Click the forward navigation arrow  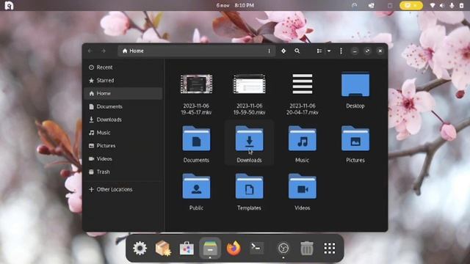(x=104, y=51)
